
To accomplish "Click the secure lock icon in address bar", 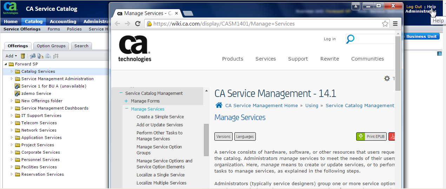I will click(149, 24).
